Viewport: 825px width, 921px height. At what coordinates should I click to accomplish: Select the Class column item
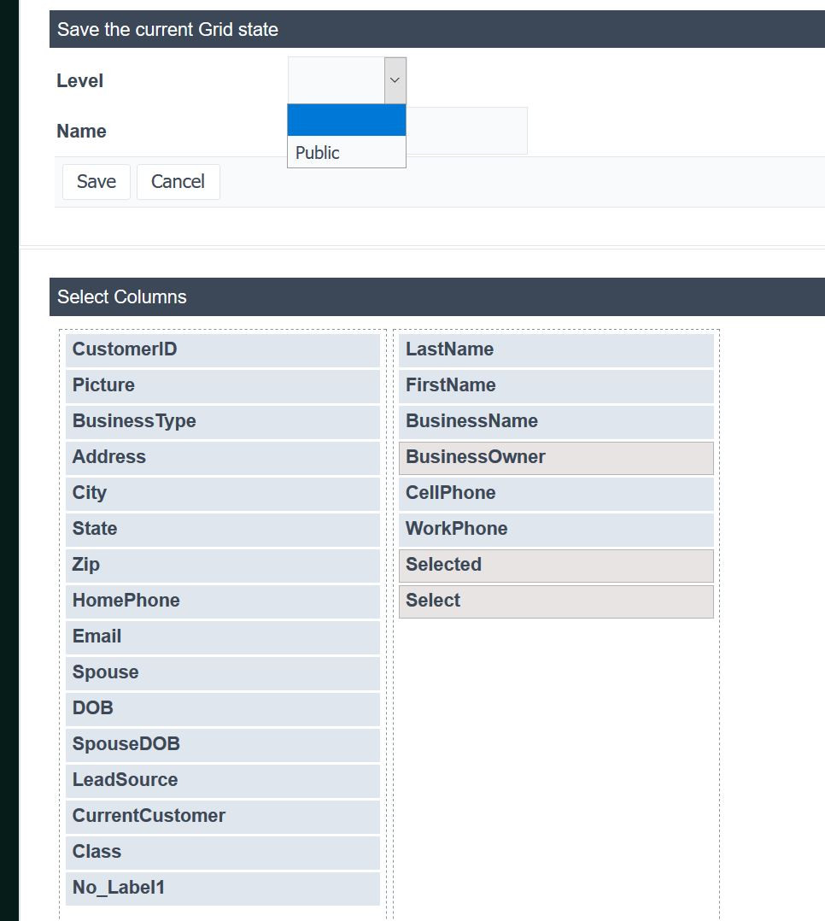[x=223, y=852]
